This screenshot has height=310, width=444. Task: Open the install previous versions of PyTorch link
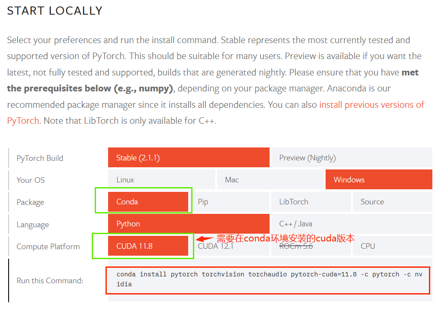coord(371,104)
